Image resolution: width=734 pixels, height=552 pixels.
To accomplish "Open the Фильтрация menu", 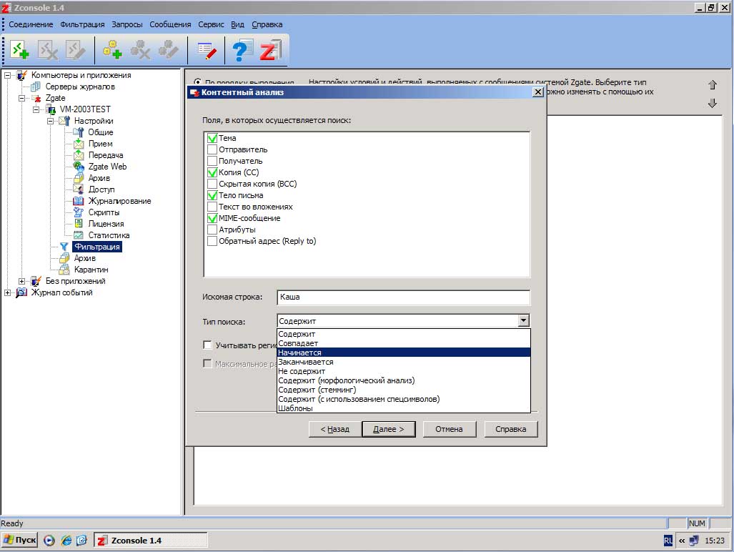I will [x=82, y=24].
